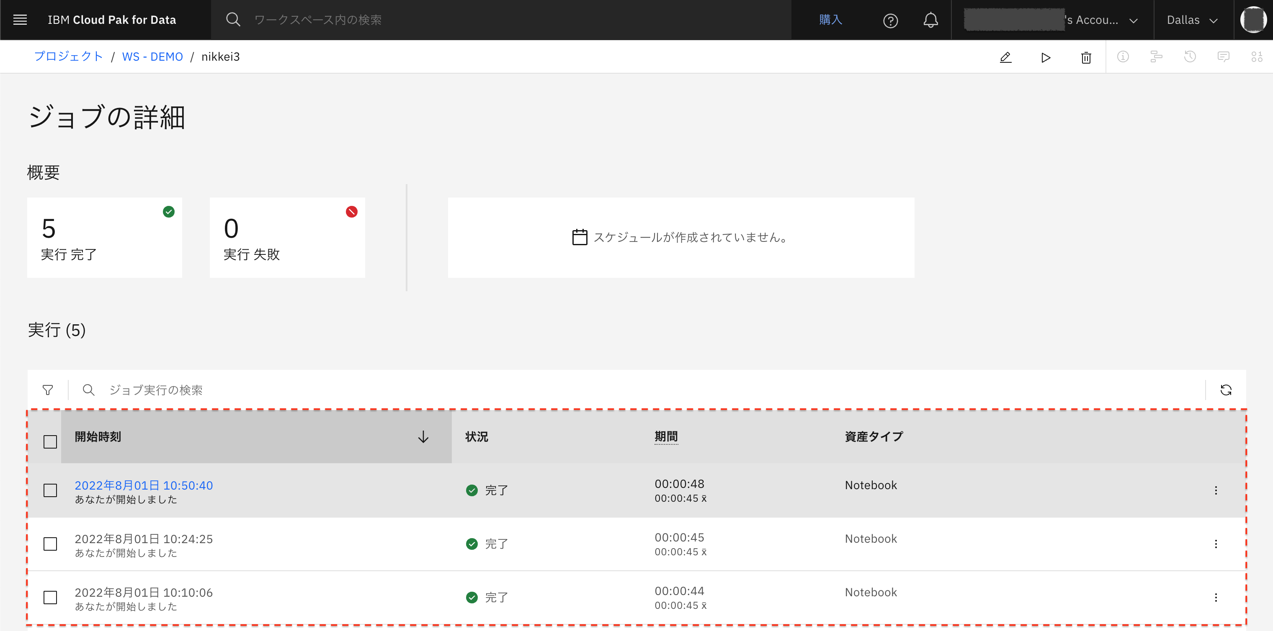Toggle the select-all runs checkbox
The height and width of the screenshot is (631, 1273).
[x=50, y=441]
